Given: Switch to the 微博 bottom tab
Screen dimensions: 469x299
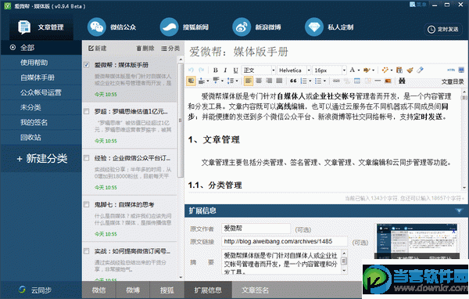Looking at the screenshot, I should point(133,290).
